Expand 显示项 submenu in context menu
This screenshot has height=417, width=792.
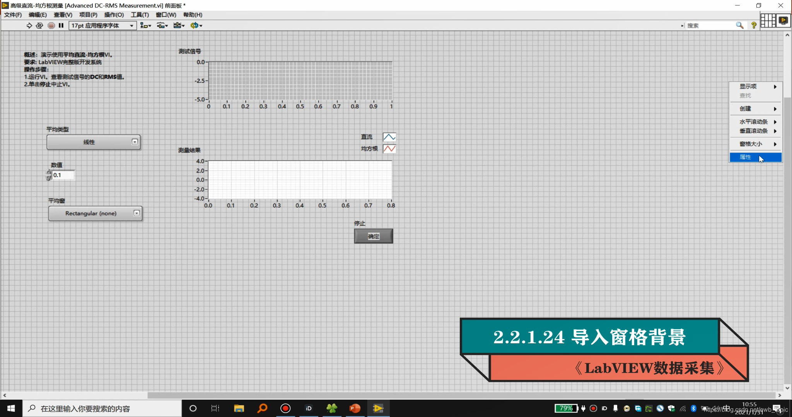[x=756, y=86]
